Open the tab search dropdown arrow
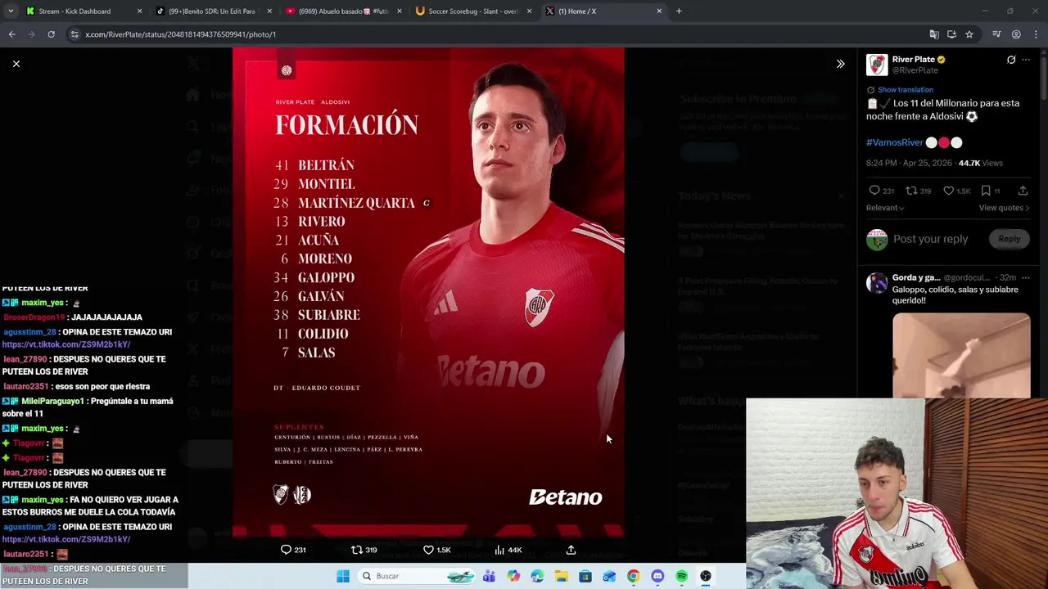 tap(10, 11)
